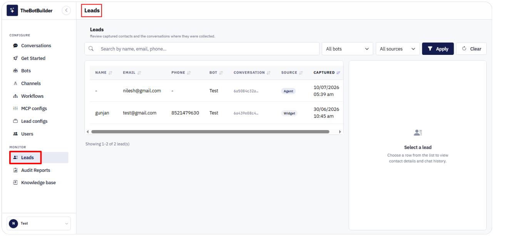Go to Users in the sidebar
This screenshot has width=526, height=236.
coord(27,134)
